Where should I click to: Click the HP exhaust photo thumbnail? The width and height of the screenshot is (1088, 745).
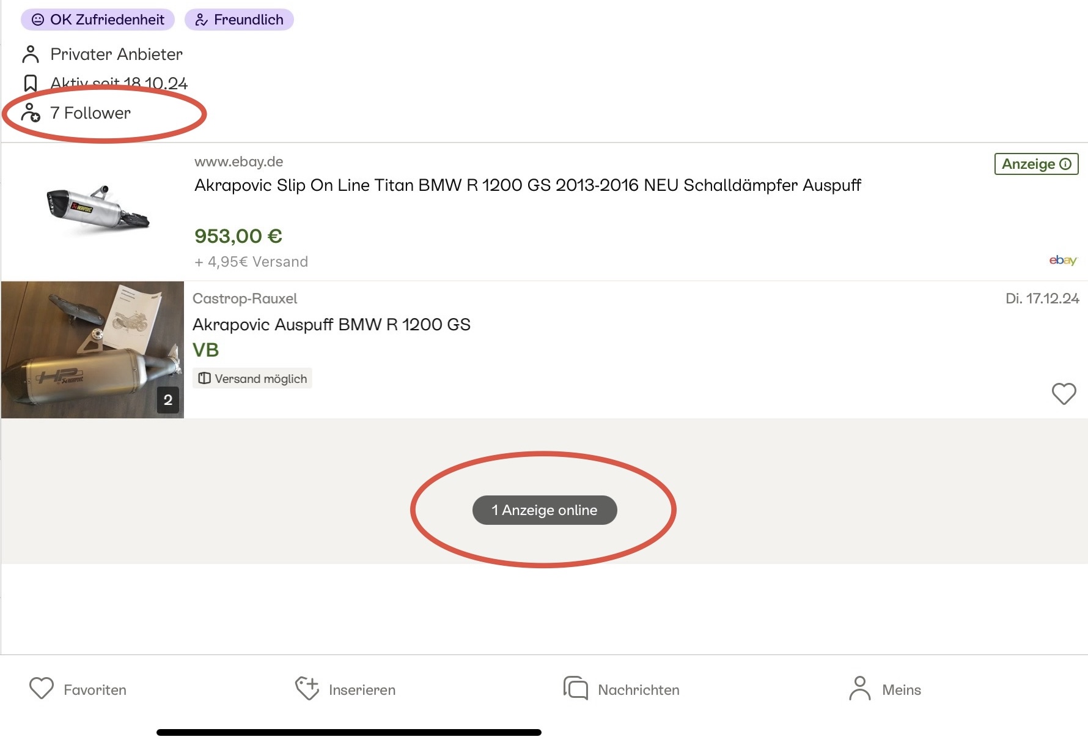tap(92, 349)
